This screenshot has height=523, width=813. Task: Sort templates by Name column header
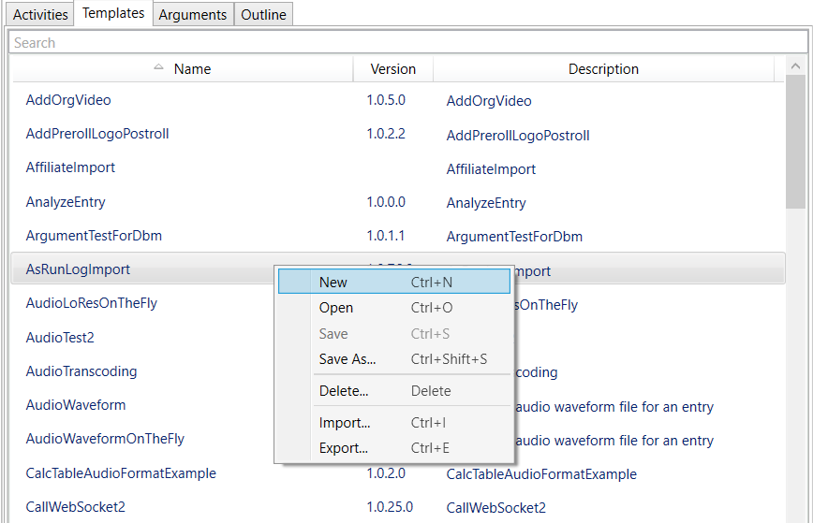192,69
